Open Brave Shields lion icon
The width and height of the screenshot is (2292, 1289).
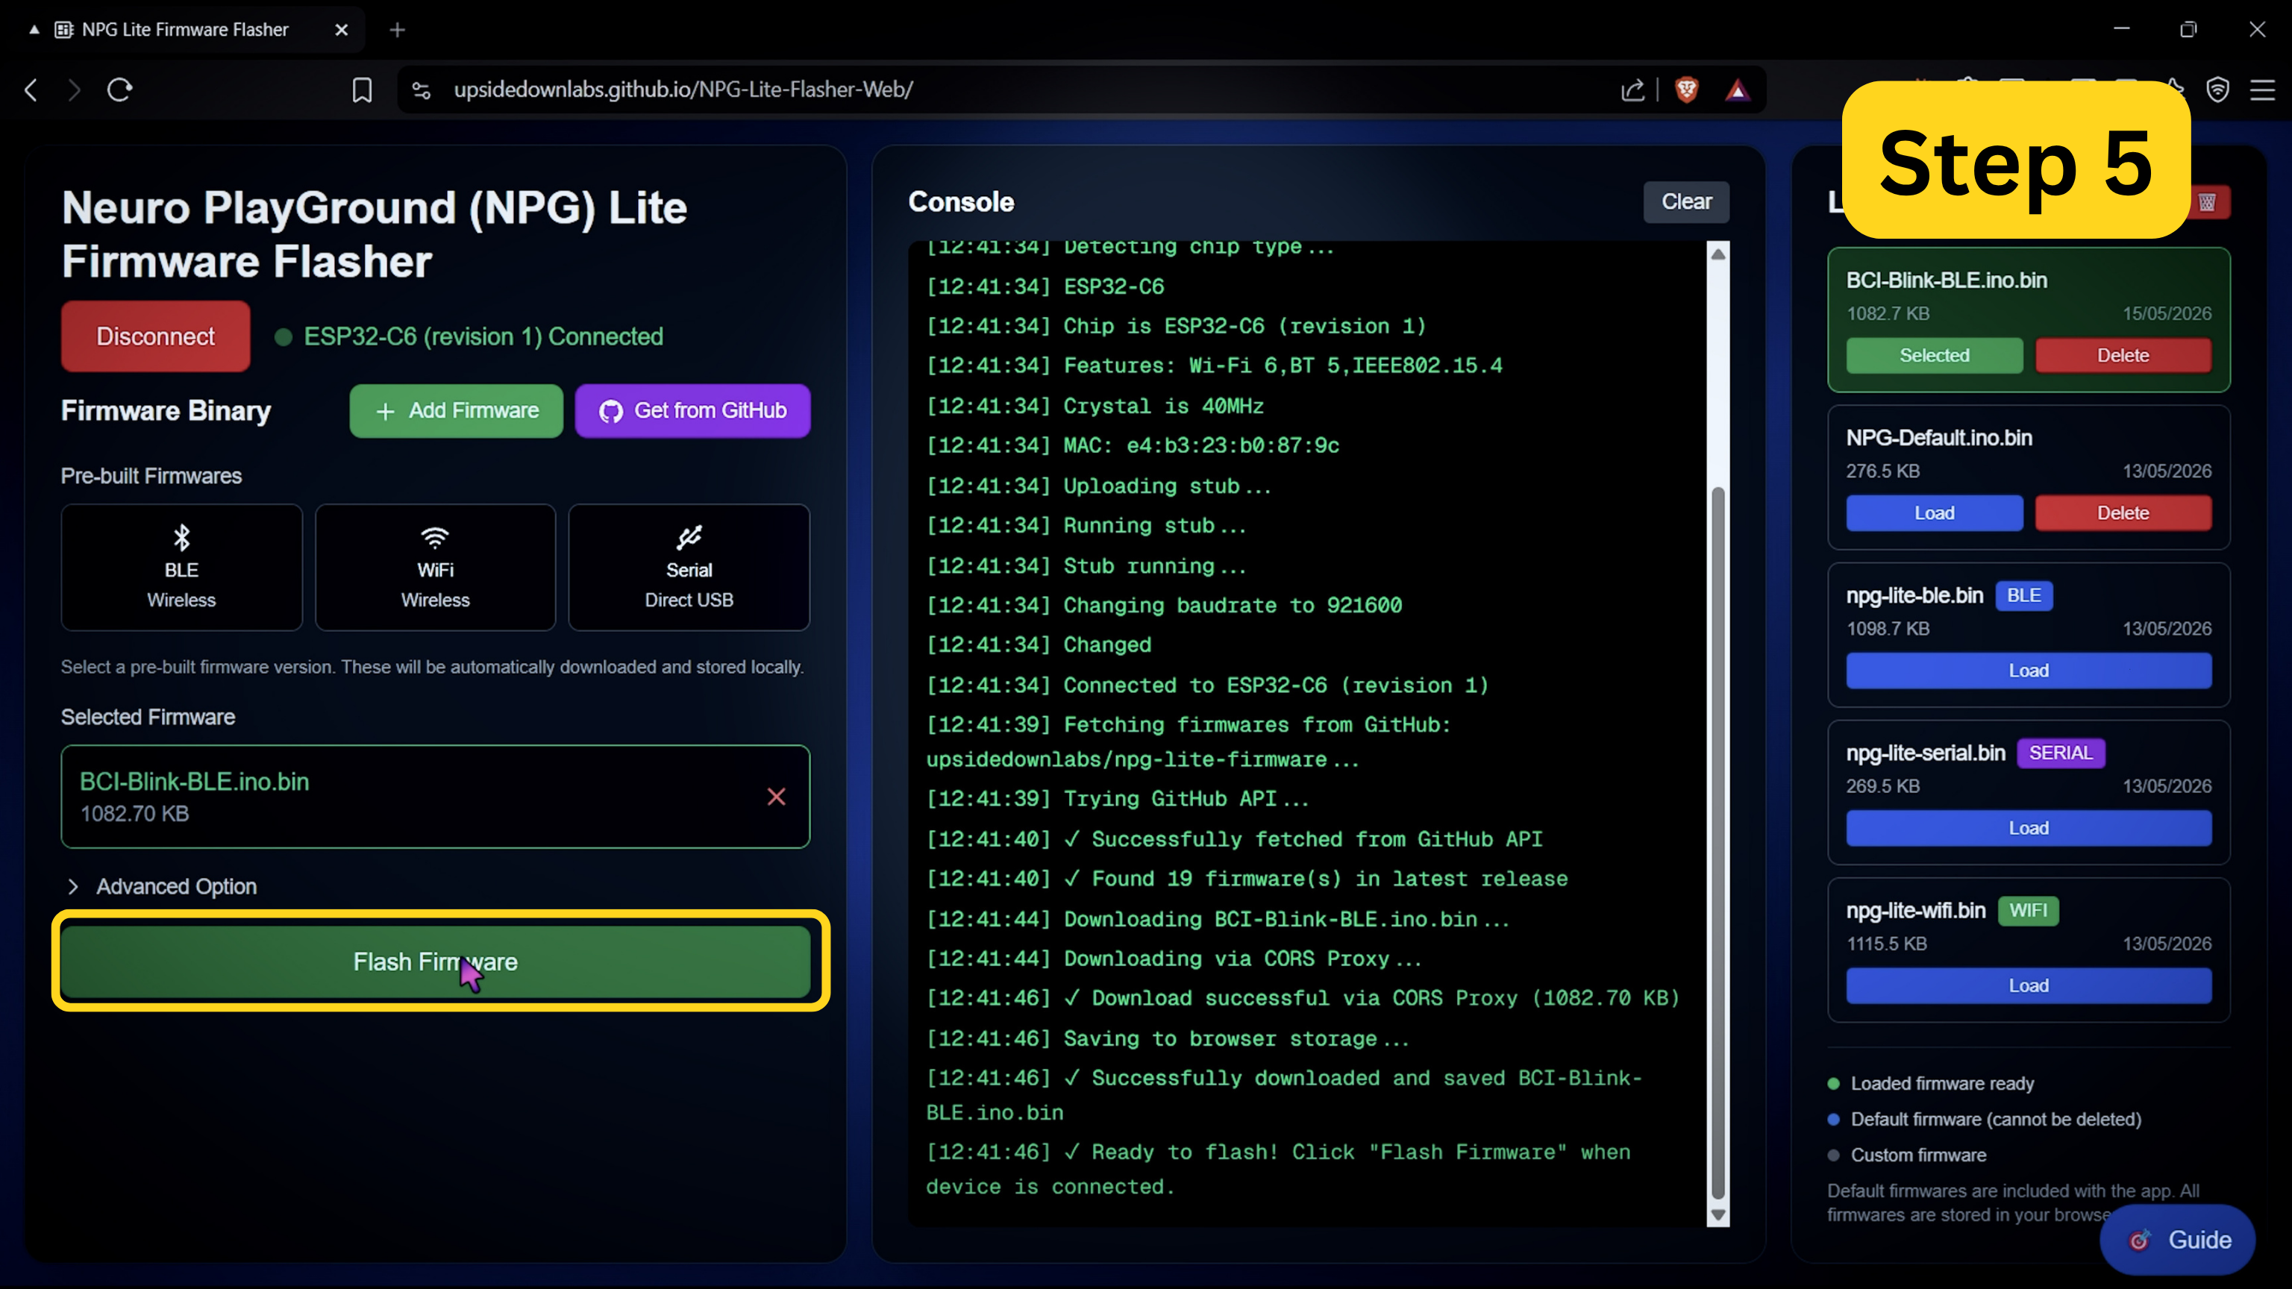(x=1686, y=90)
